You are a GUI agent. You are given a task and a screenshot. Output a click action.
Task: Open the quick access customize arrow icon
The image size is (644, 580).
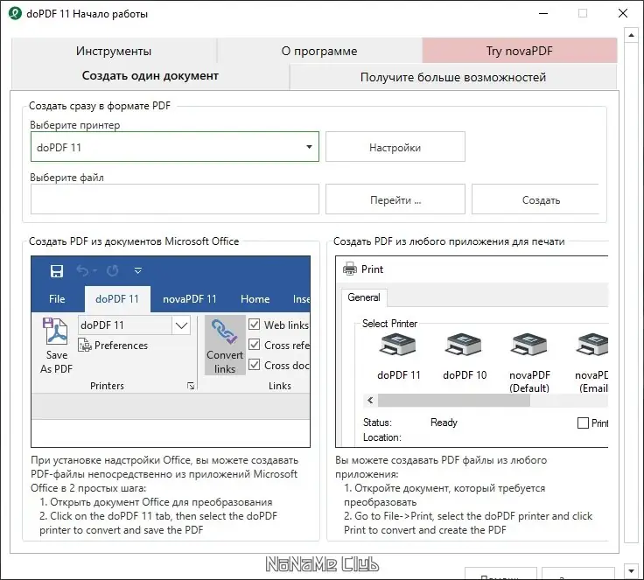(138, 270)
